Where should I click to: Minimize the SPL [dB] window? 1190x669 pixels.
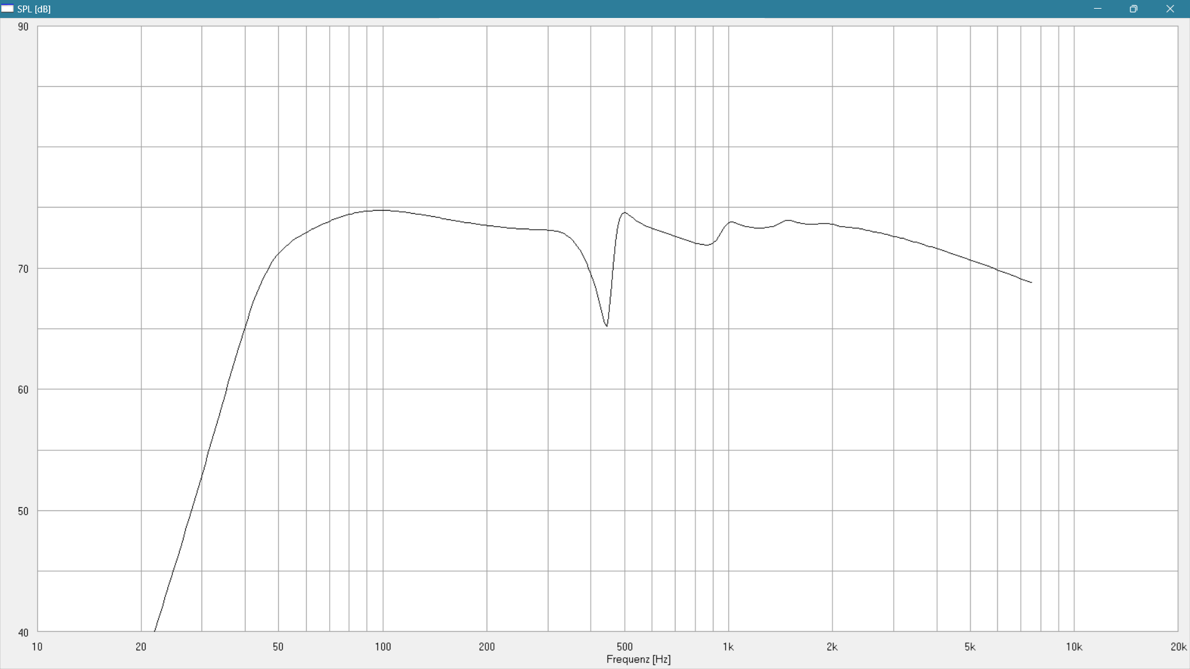pyautogui.click(x=1098, y=9)
